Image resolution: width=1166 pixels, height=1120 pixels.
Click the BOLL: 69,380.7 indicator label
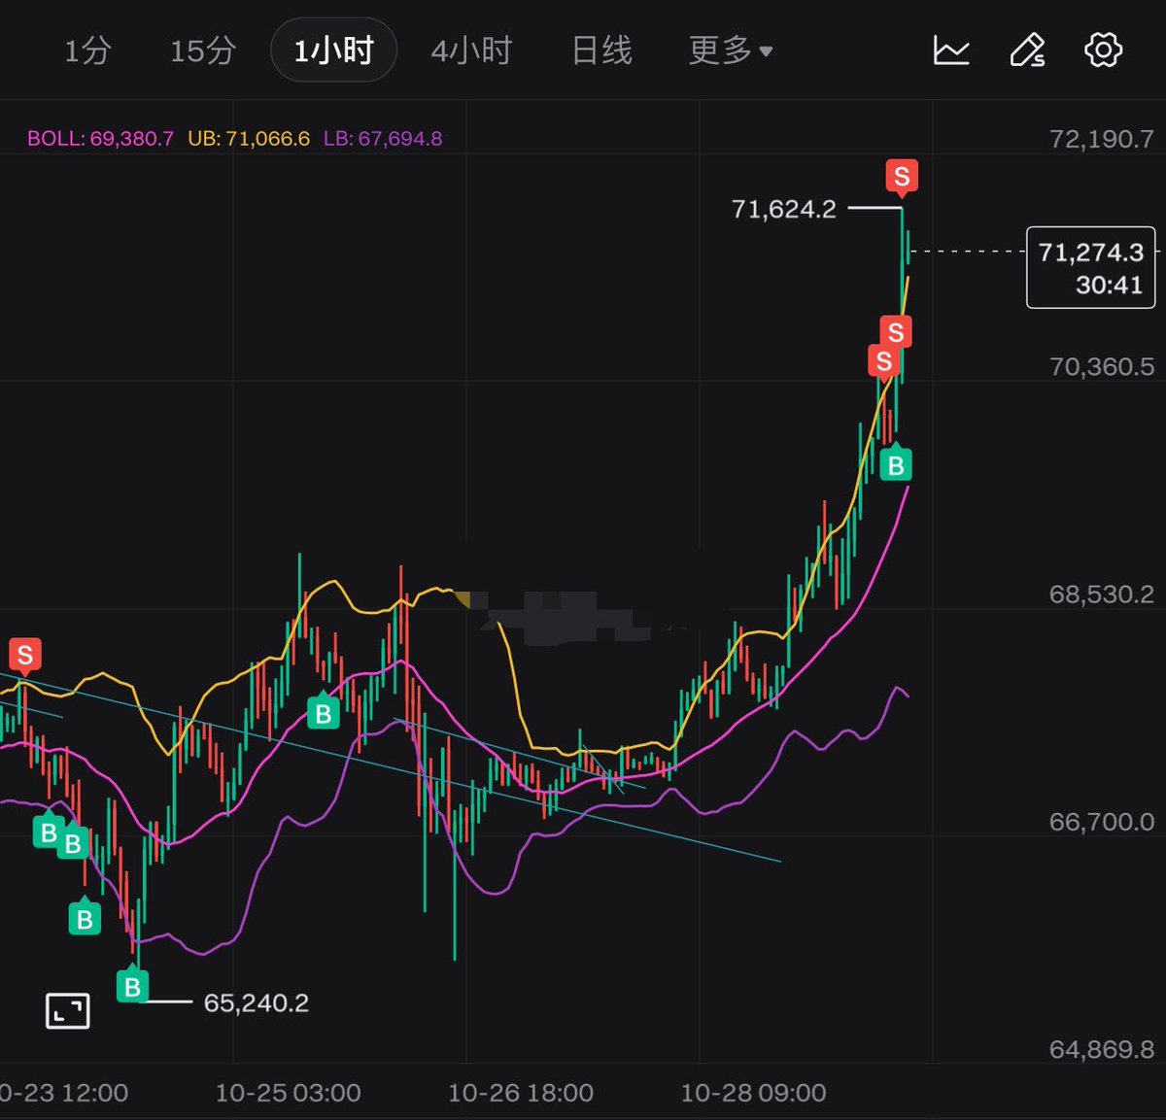(100, 138)
